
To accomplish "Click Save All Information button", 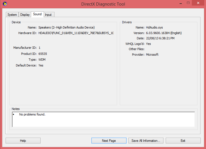I will [x=146, y=141].
